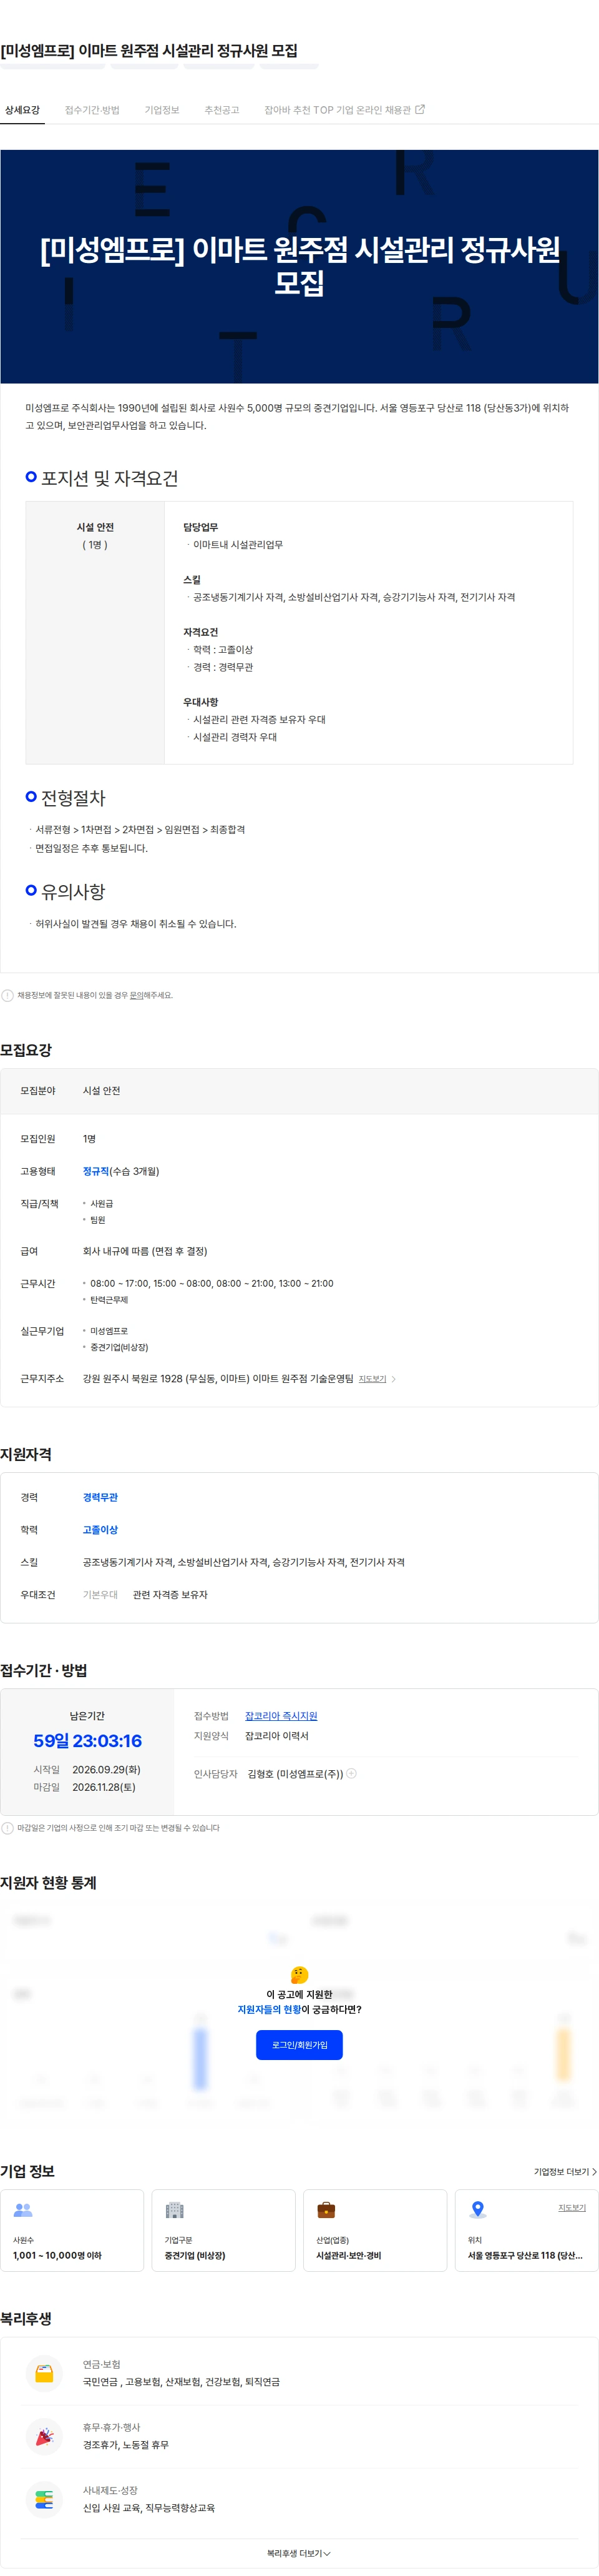Open 지도보기 in the 위치 card
599x2576 pixels.
pyautogui.click(x=572, y=2207)
